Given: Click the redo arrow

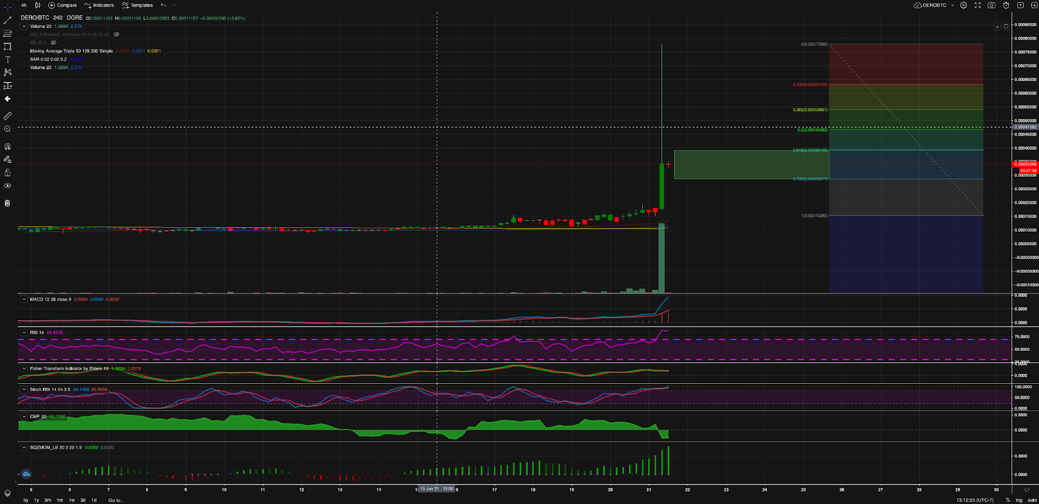Looking at the screenshot, I should (x=173, y=5).
